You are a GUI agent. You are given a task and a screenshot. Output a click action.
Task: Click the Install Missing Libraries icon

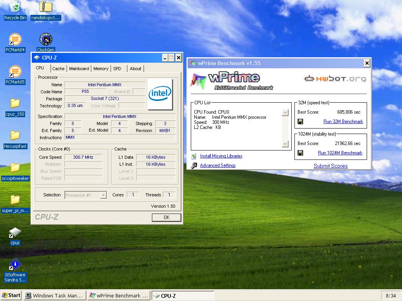[194, 156]
